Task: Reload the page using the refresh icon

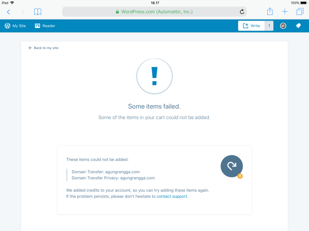Action: point(242,12)
